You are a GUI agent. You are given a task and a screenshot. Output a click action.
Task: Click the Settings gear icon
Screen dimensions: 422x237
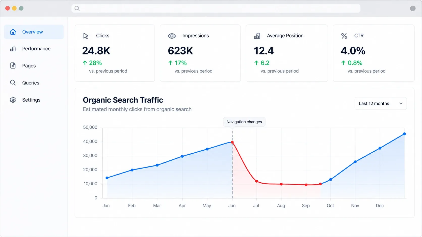click(x=13, y=100)
